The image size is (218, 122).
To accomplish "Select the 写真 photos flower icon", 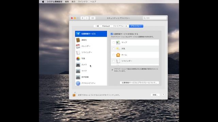I will [78, 59].
